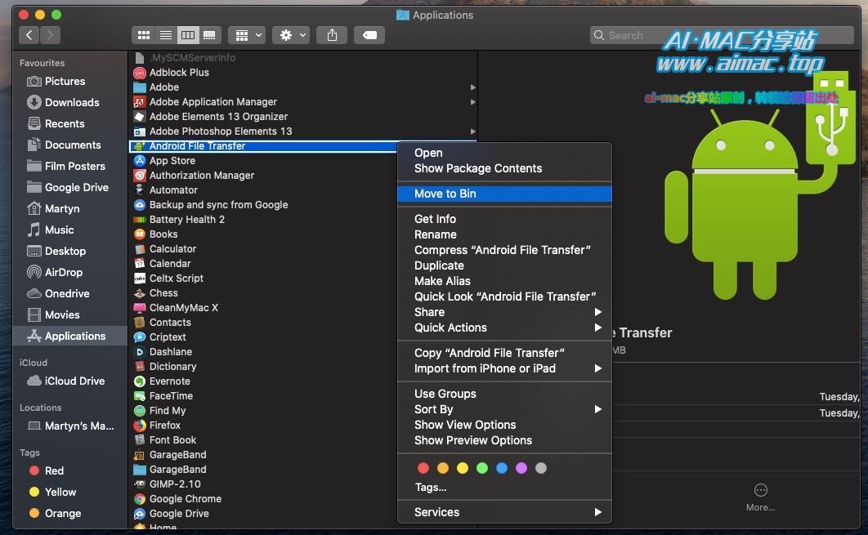This screenshot has height=535, width=868.
Task: Choose Open from the context menu
Action: pos(504,154)
